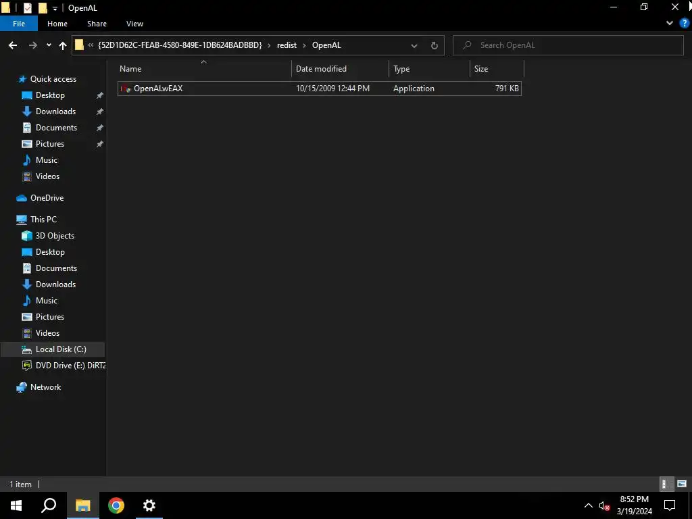Viewport: 692px width, 519px height.
Task: Select Local Disk (C:) drive
Action: 53,349
